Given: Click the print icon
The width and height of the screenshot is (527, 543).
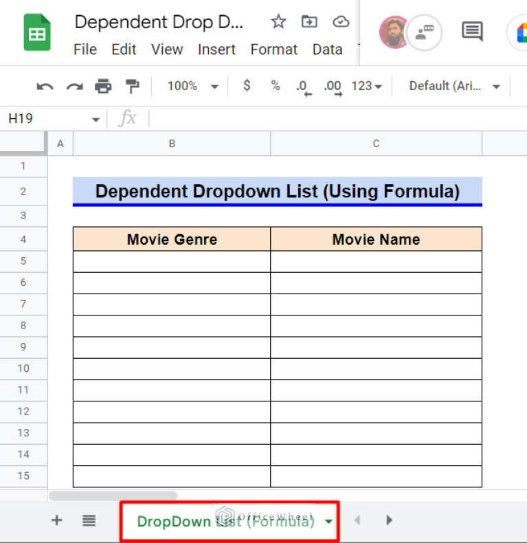Looking at the screenshot, I should pyautogui.click(x=103, y=86).
